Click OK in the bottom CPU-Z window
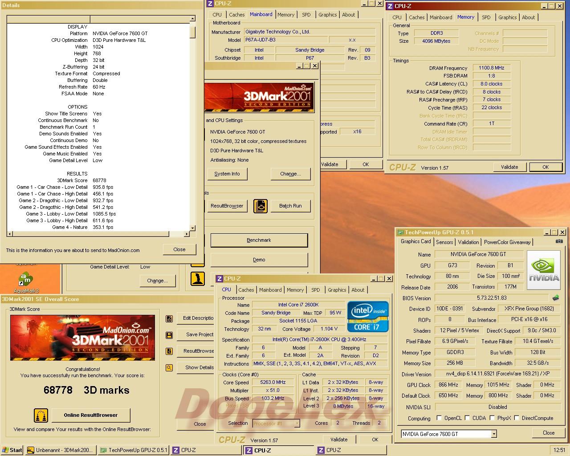Screen dimensions: 570x456 (375, 440)
